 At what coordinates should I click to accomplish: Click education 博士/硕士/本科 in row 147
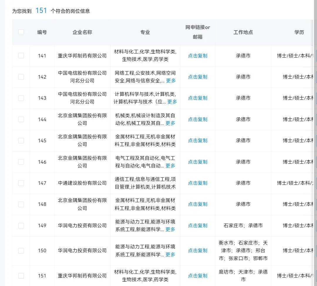(x=295, y=183)
